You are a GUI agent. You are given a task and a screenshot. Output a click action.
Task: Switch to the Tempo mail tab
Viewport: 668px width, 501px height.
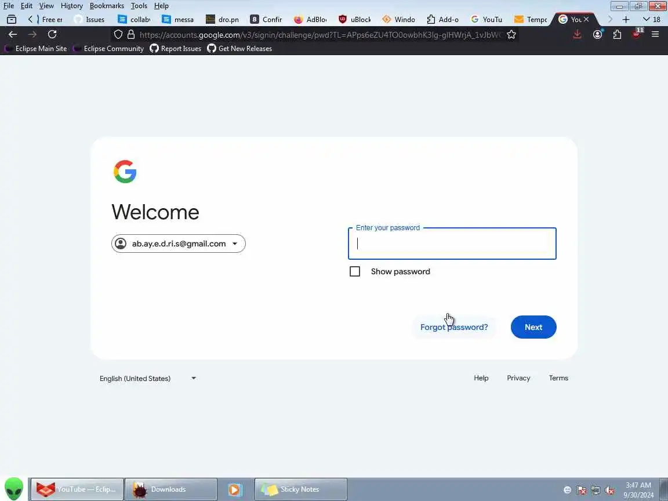point(531,19)
